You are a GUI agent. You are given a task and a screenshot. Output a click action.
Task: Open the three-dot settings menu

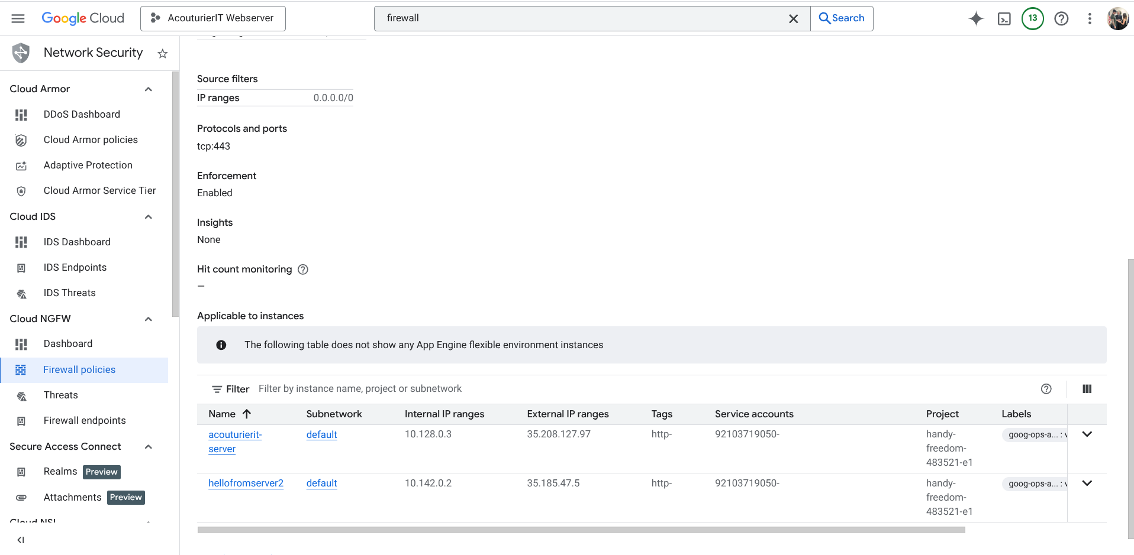point(1089,18)
